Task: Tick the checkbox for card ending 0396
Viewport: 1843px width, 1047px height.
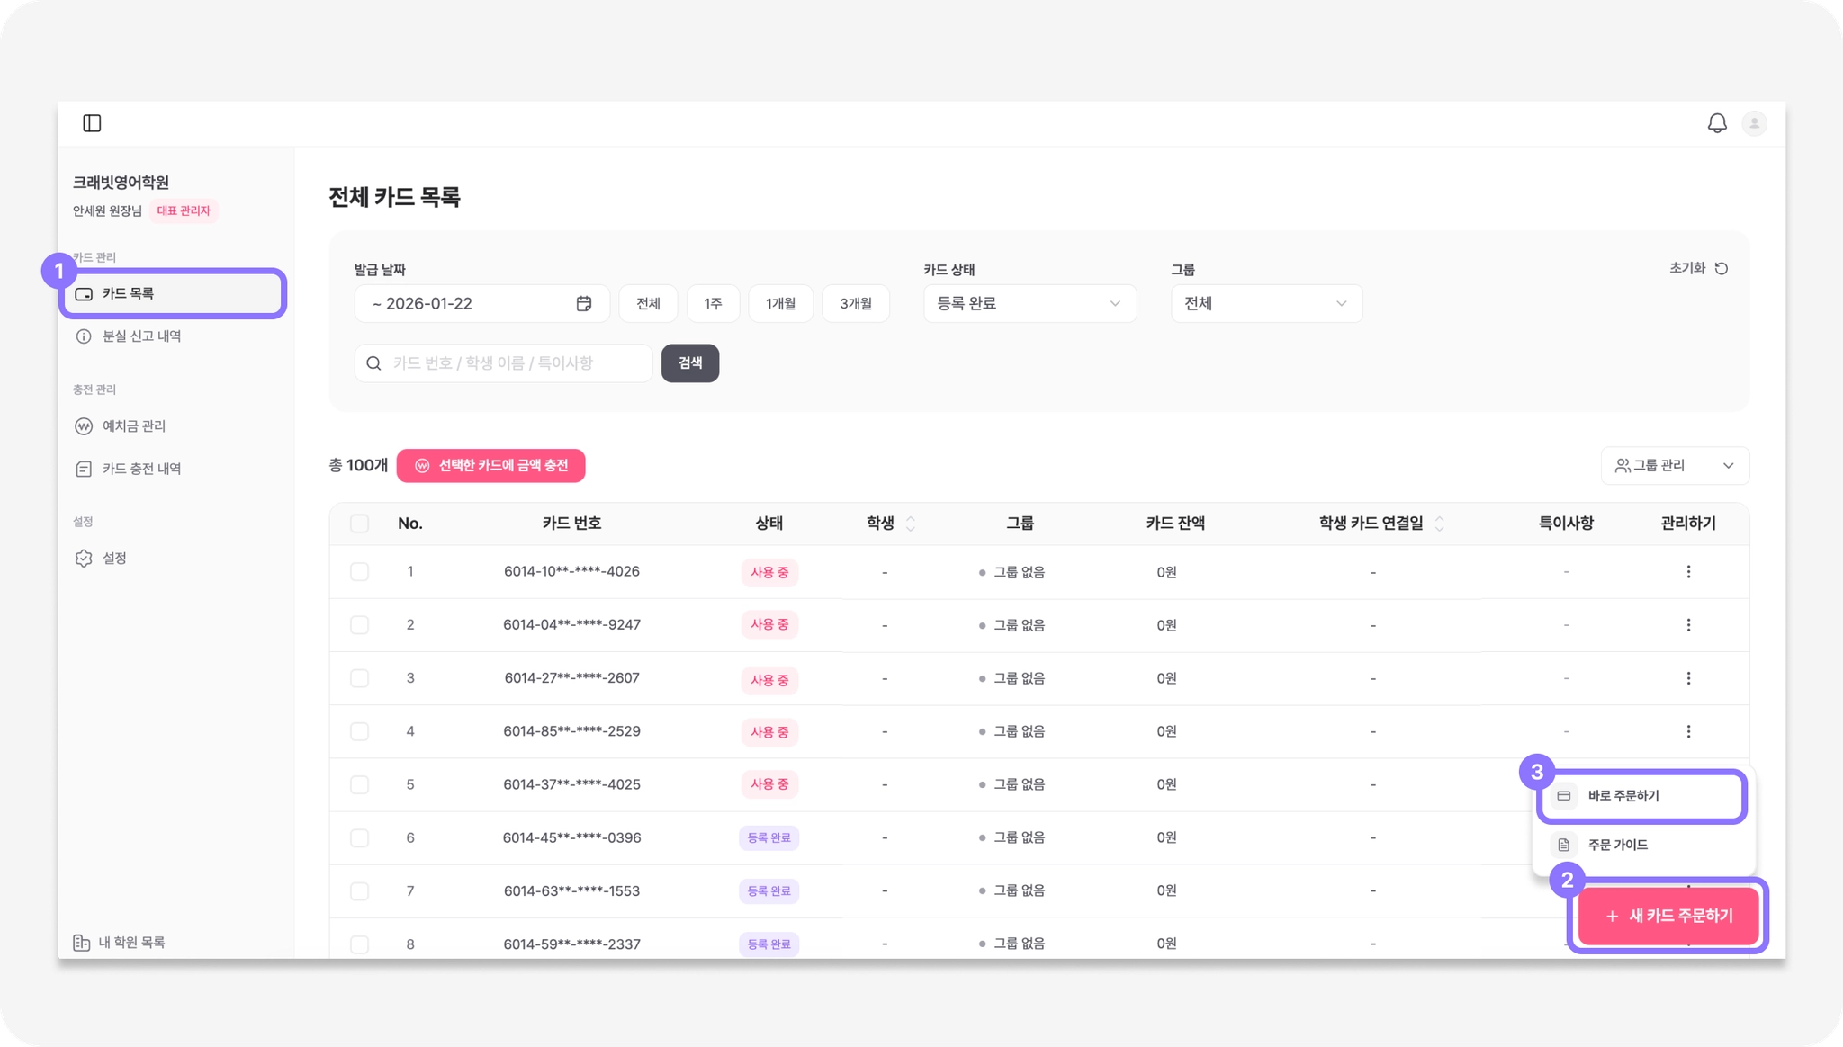Action: click(x=359, y=837)
